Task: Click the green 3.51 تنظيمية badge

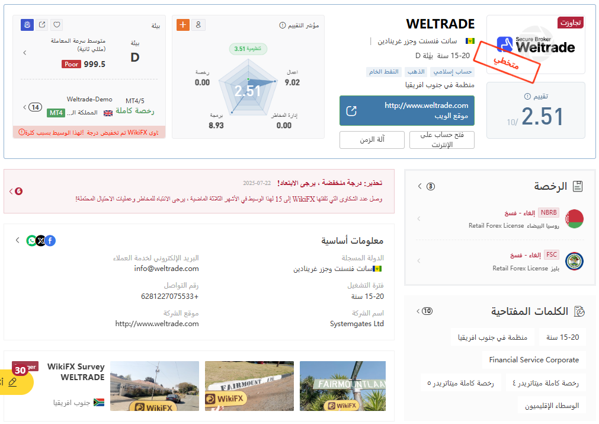Action: pos(248,49)
